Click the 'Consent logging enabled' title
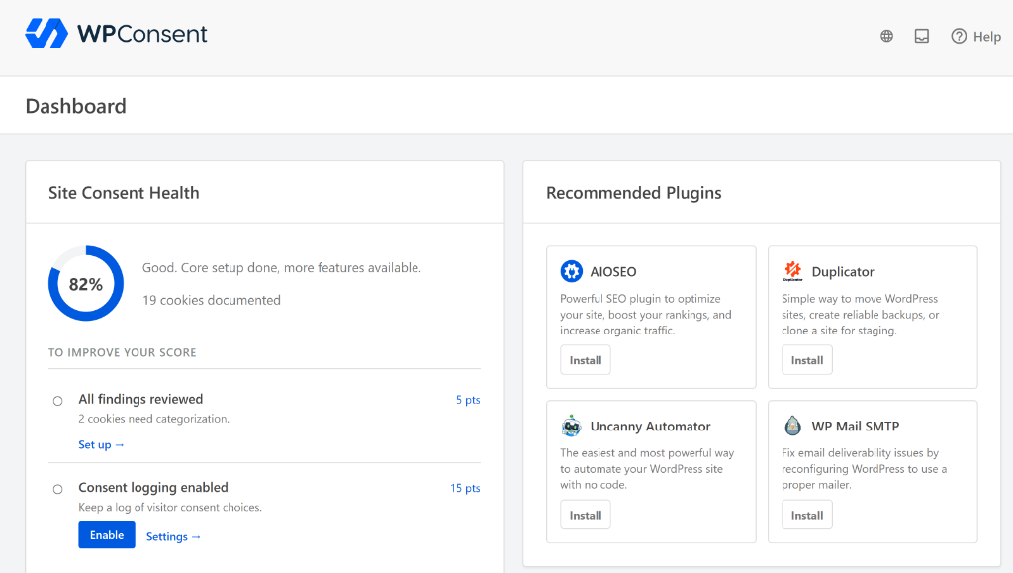The width and height of the screenshot is (1013, 573). click(x=153, y=487)
